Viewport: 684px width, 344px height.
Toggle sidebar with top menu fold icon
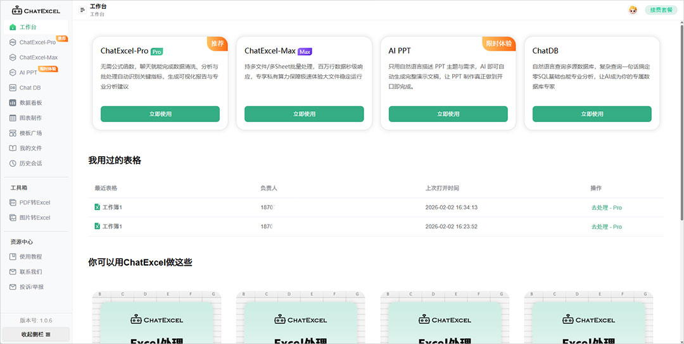pyautogui.click(x=82, y=10)
